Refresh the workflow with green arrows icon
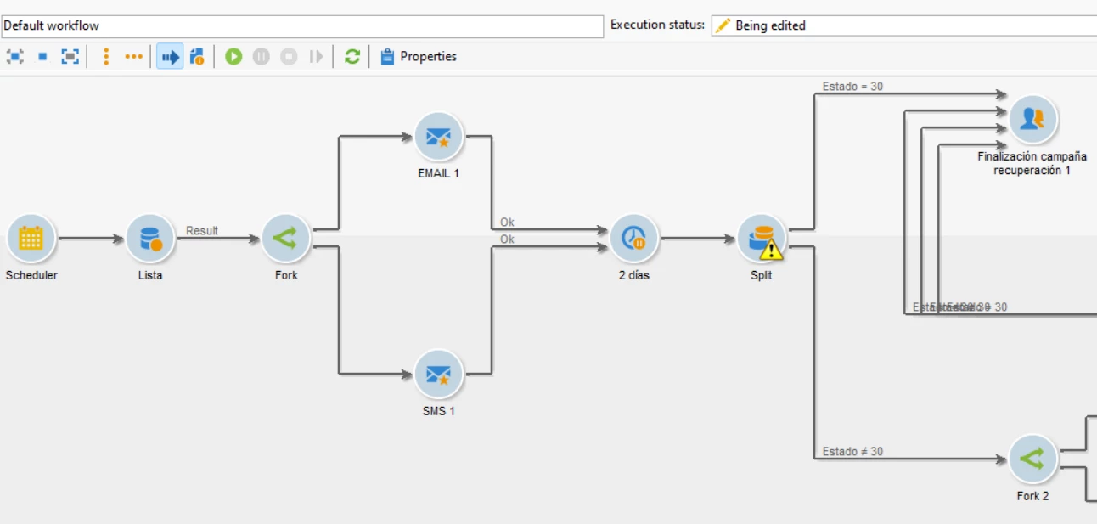Viewport: 1097px width, 524px height. click(x=352, y=57)
